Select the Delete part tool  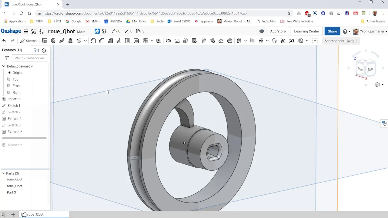click(194, 41)
